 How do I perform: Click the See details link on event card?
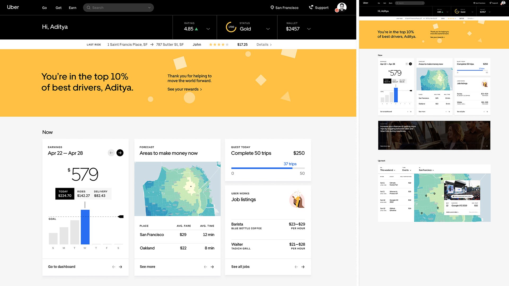473,212
